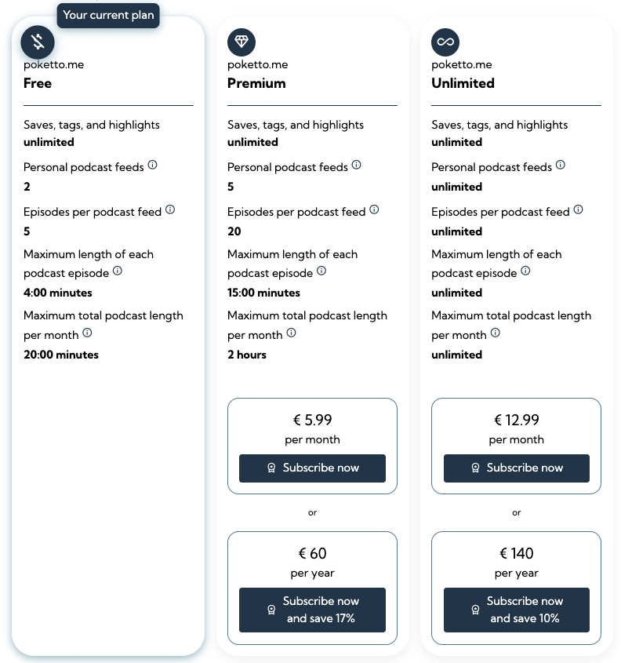Click info icon beside Premium Personal podcast feeds
This screenshot has height=663, width=621.
[357, 166]
